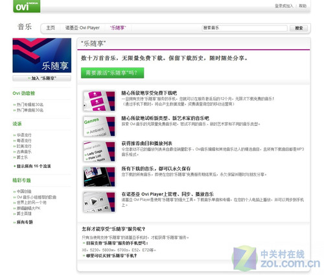This screenshot has height=275, width=324.
Task: Browse the 华语流行 genre
Action: pyautogui.click(x=24, y=135)
